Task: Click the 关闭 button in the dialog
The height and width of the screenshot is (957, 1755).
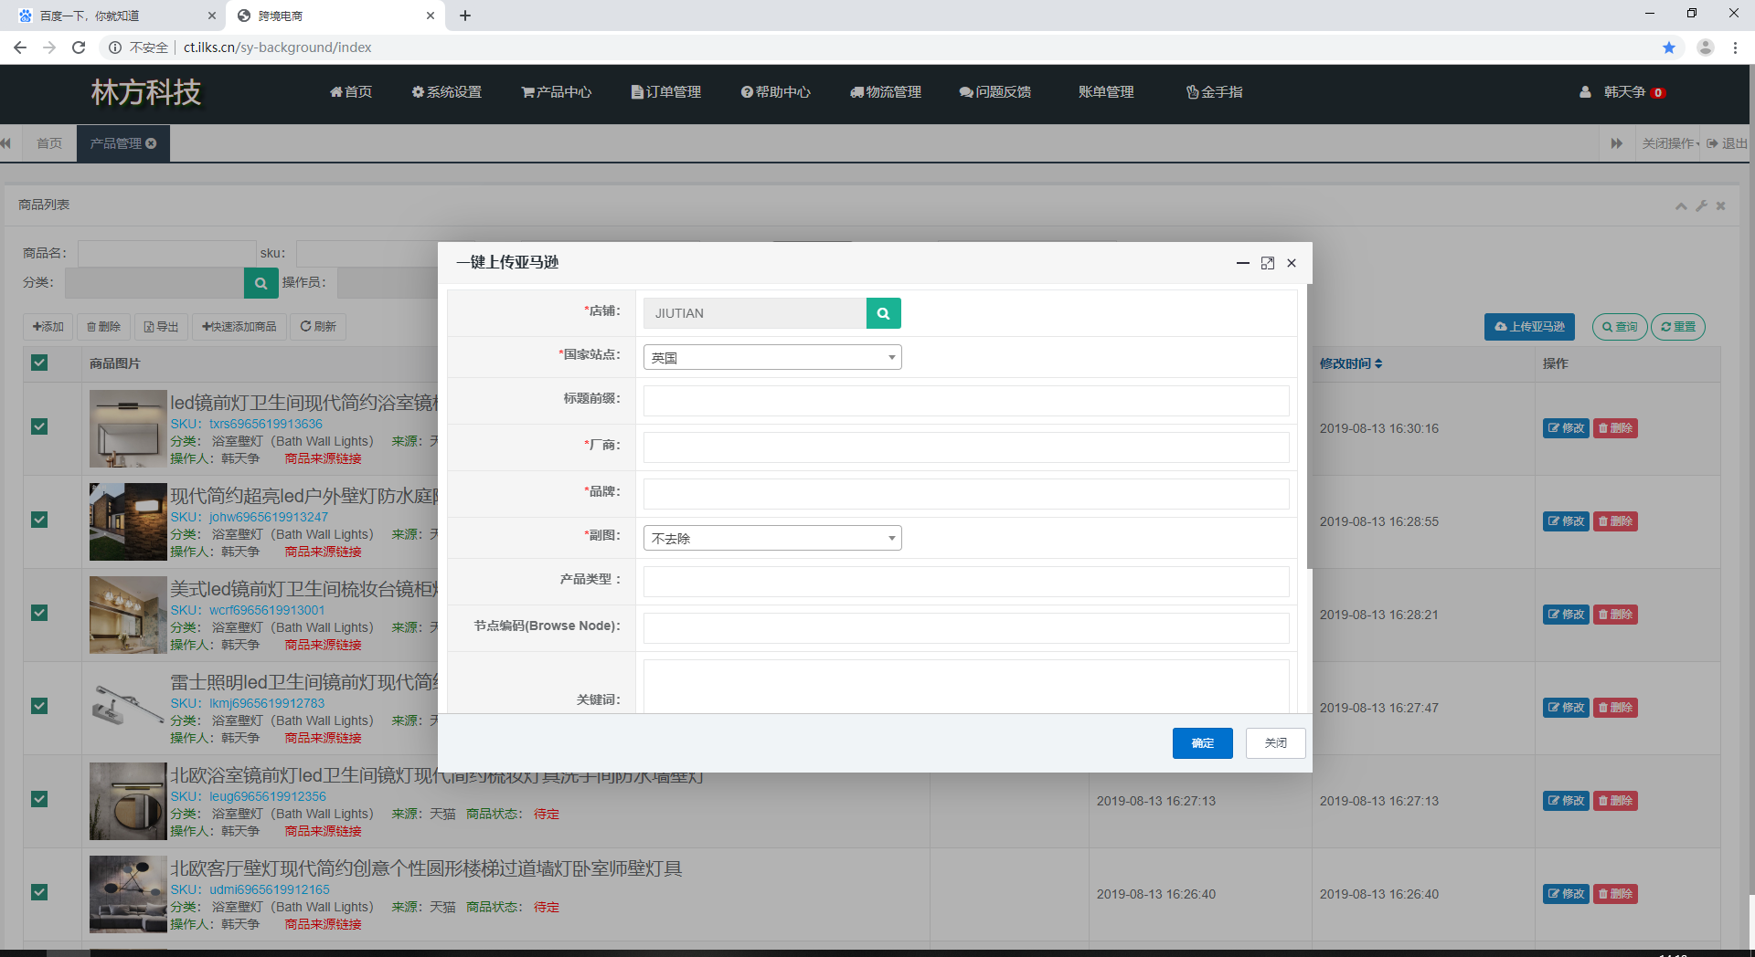Action: [1276, 743]
